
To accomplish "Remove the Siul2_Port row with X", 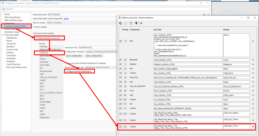I will tap(253, 77).
